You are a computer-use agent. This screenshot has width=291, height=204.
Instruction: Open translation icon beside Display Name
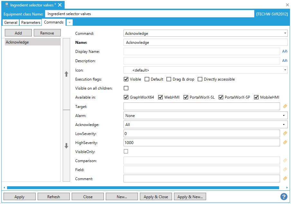[285, 51]
